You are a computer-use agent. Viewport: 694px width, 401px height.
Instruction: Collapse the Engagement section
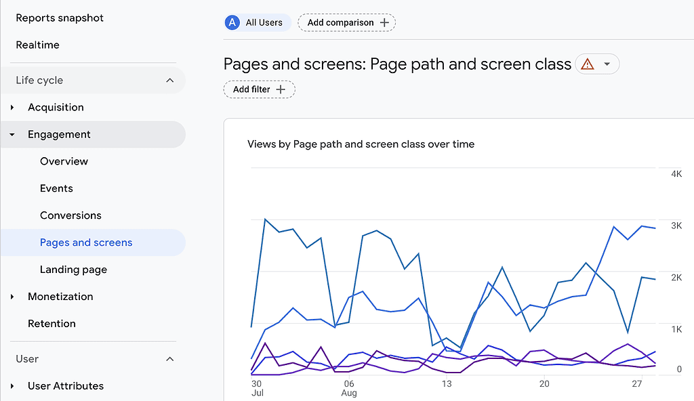12,134
